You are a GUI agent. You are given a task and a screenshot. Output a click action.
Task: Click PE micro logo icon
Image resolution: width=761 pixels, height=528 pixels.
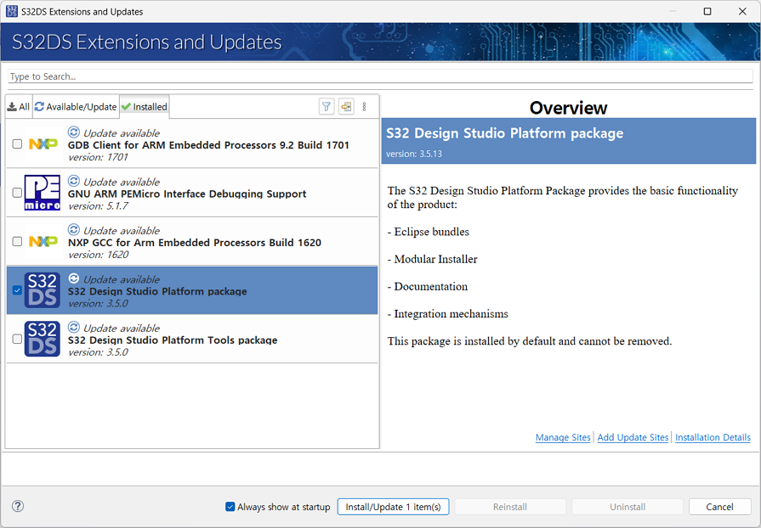(x=43, y=193)
